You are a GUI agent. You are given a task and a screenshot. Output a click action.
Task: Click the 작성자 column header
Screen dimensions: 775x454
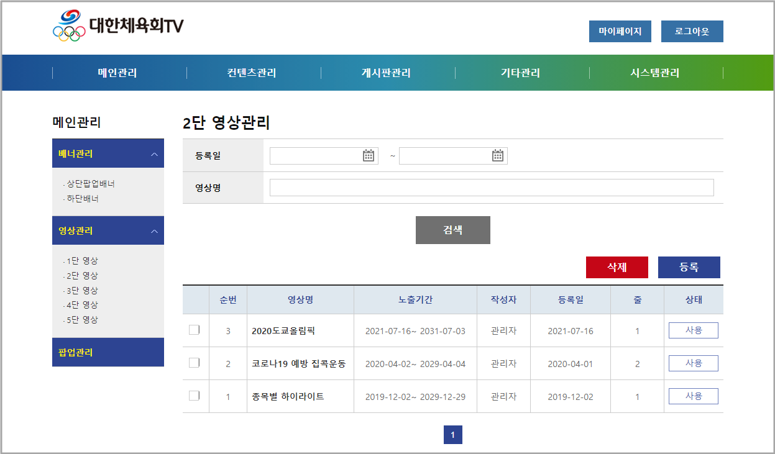[x=503, y=300]
